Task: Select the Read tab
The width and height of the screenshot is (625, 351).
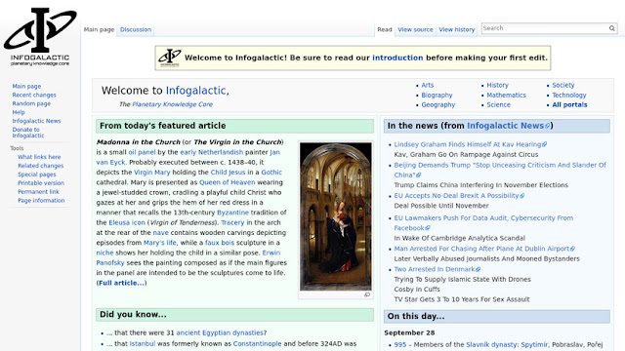Action: point(385,29)
